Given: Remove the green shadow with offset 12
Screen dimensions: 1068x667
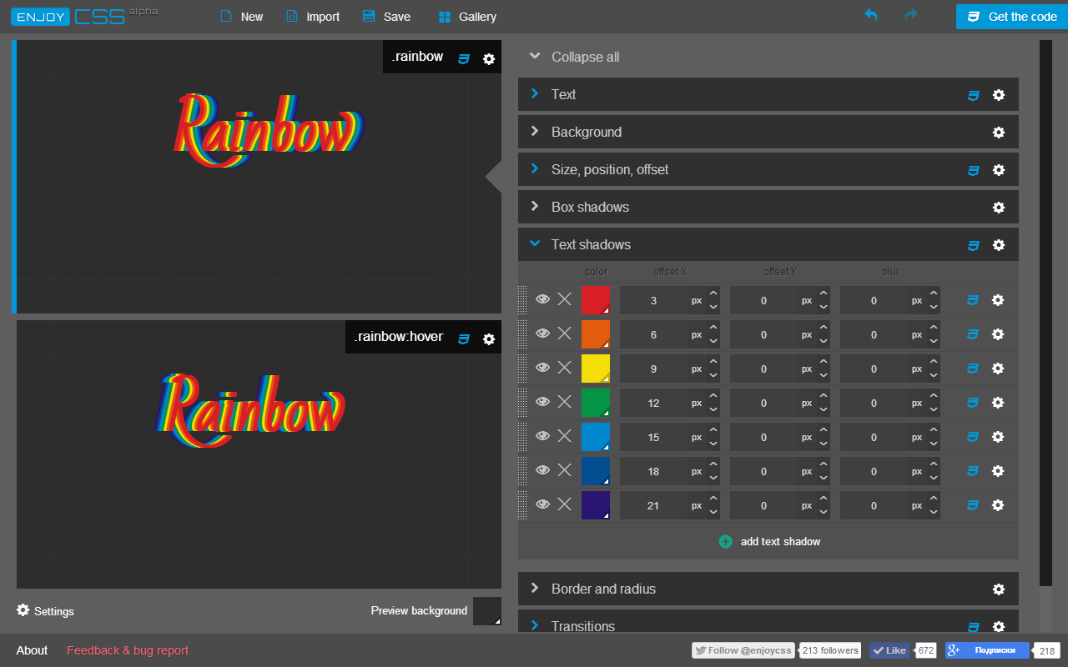Looking at the screenshot, I should tap(565, 402).
